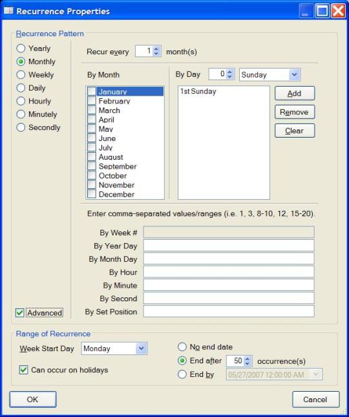Image resolution: width=349 pixels, height=417 pixels.
Task: Clear the By Day list
Action: click(295, 131)
